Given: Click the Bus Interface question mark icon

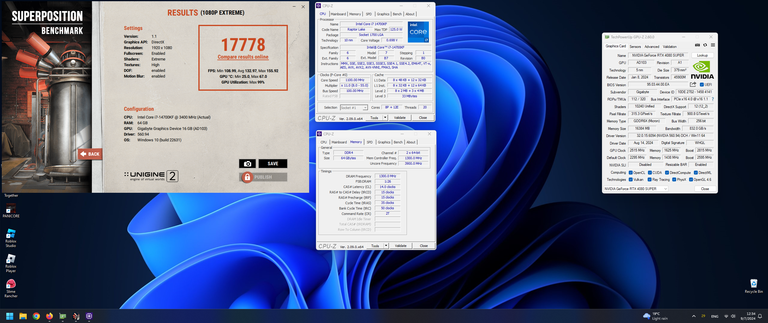Looking at the screenshot, I should (x=713, y=99).
